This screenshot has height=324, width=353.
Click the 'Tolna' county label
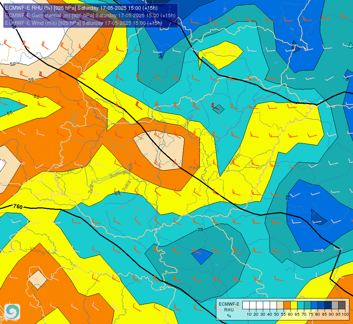click(x=127, y=186)
